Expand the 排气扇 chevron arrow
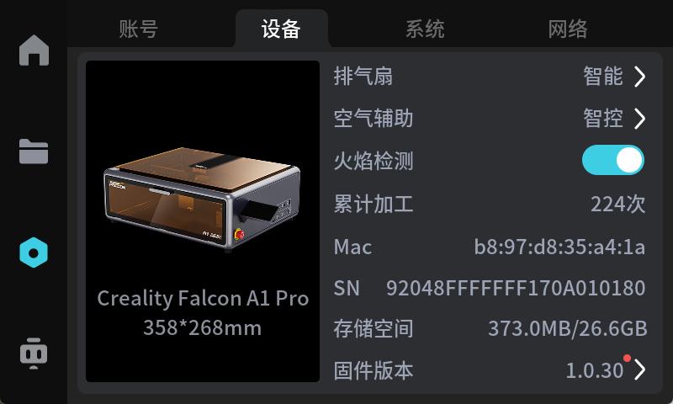The image size is (673, 404). pos(639,77)
